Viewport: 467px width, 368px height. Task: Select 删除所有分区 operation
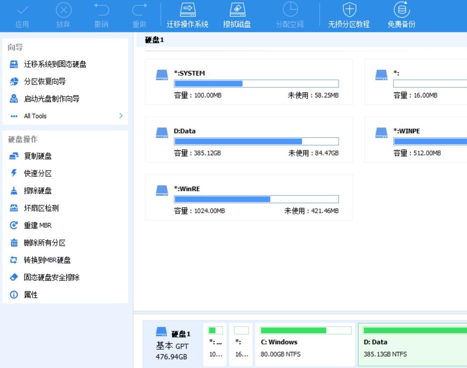45,243
